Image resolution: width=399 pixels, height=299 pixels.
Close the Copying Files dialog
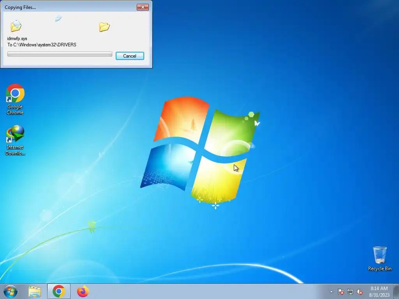(143, 7)
